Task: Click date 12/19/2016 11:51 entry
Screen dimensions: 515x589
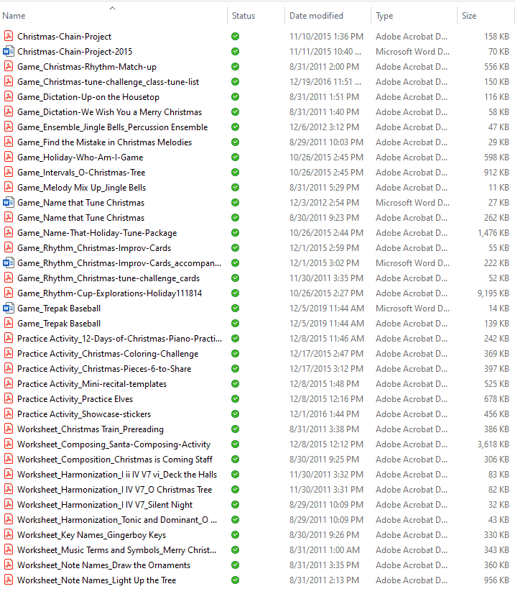Action: 325,82
